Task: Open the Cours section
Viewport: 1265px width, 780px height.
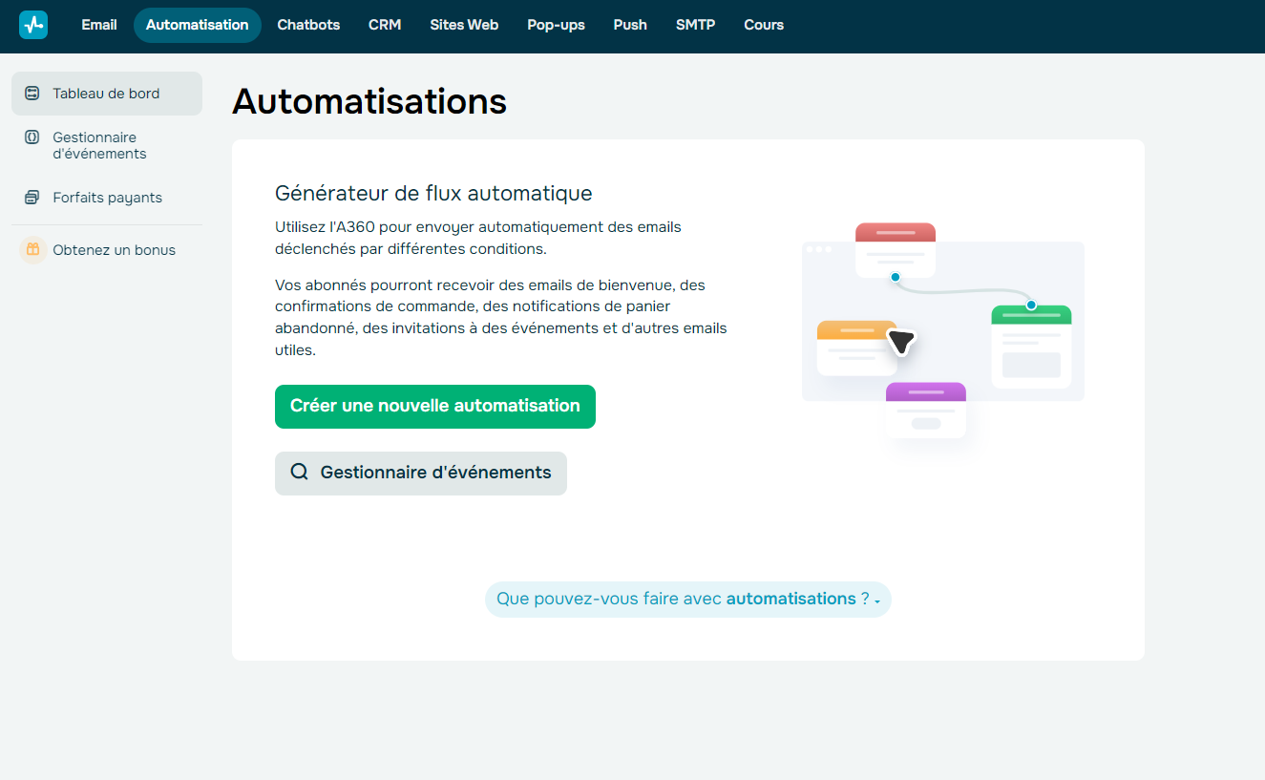Action: [763, 25]
